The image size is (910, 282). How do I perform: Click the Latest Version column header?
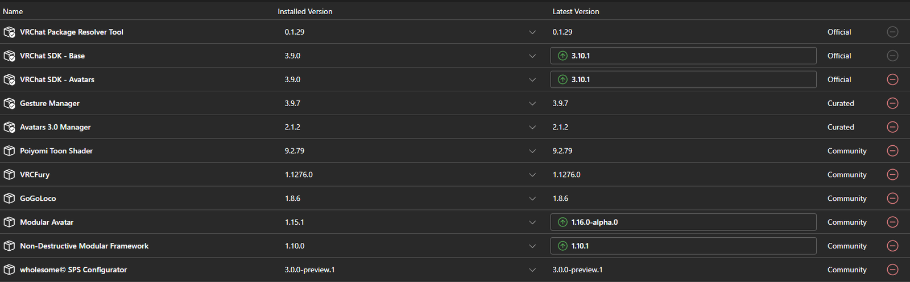point(576,11)
